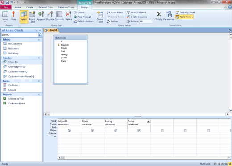Uncheck Show for Rating column
The image size is (232, 166).
(116, 130)
